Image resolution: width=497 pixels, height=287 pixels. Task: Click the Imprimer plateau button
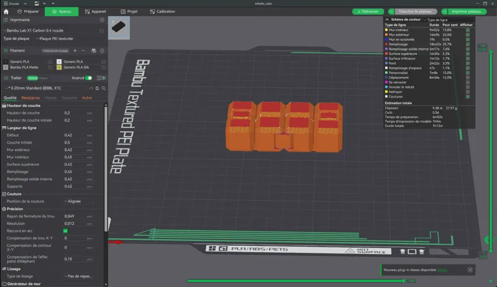click(467, 11)
